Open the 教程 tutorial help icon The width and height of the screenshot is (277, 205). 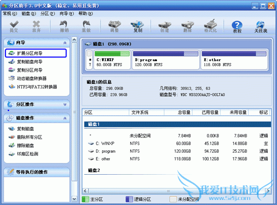click(237, 27)
